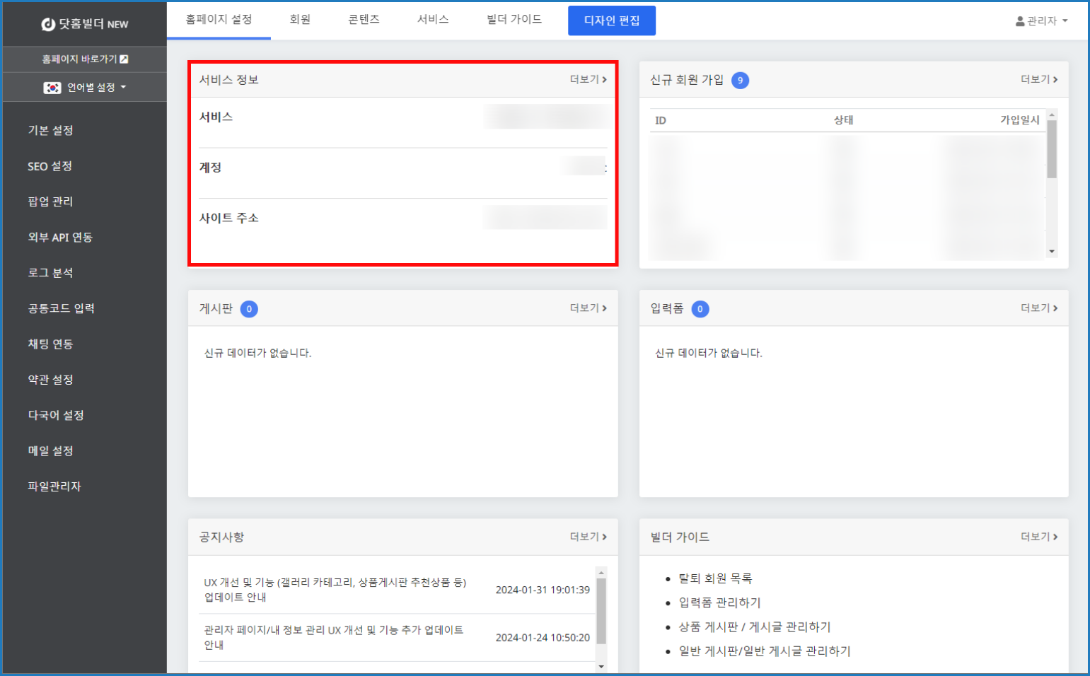Click the count badge next to 게시판
Viewport: 1090px width, 676px height.
coord(249,309)
